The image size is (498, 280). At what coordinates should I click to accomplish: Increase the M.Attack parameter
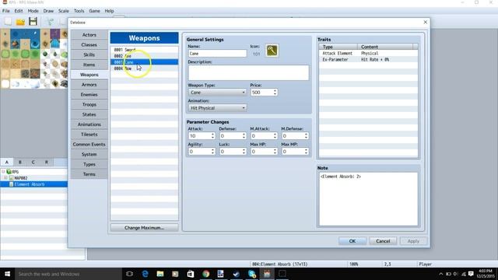click(275, 134)
